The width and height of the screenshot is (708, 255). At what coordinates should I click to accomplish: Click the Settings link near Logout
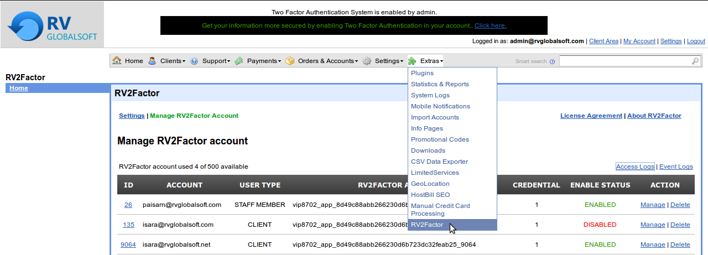coord(671,41)
